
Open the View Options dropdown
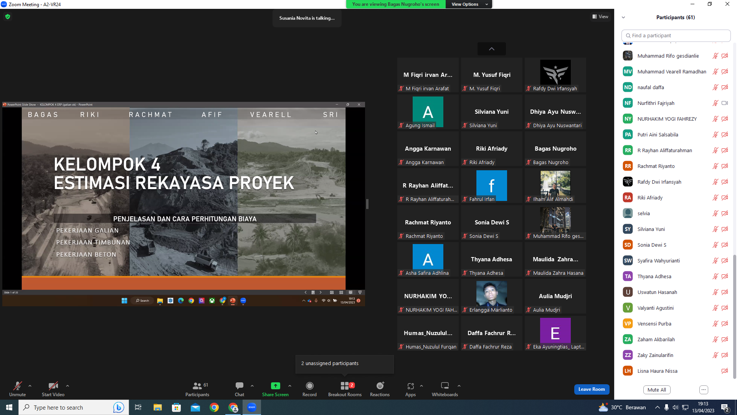tap(469, 4)
